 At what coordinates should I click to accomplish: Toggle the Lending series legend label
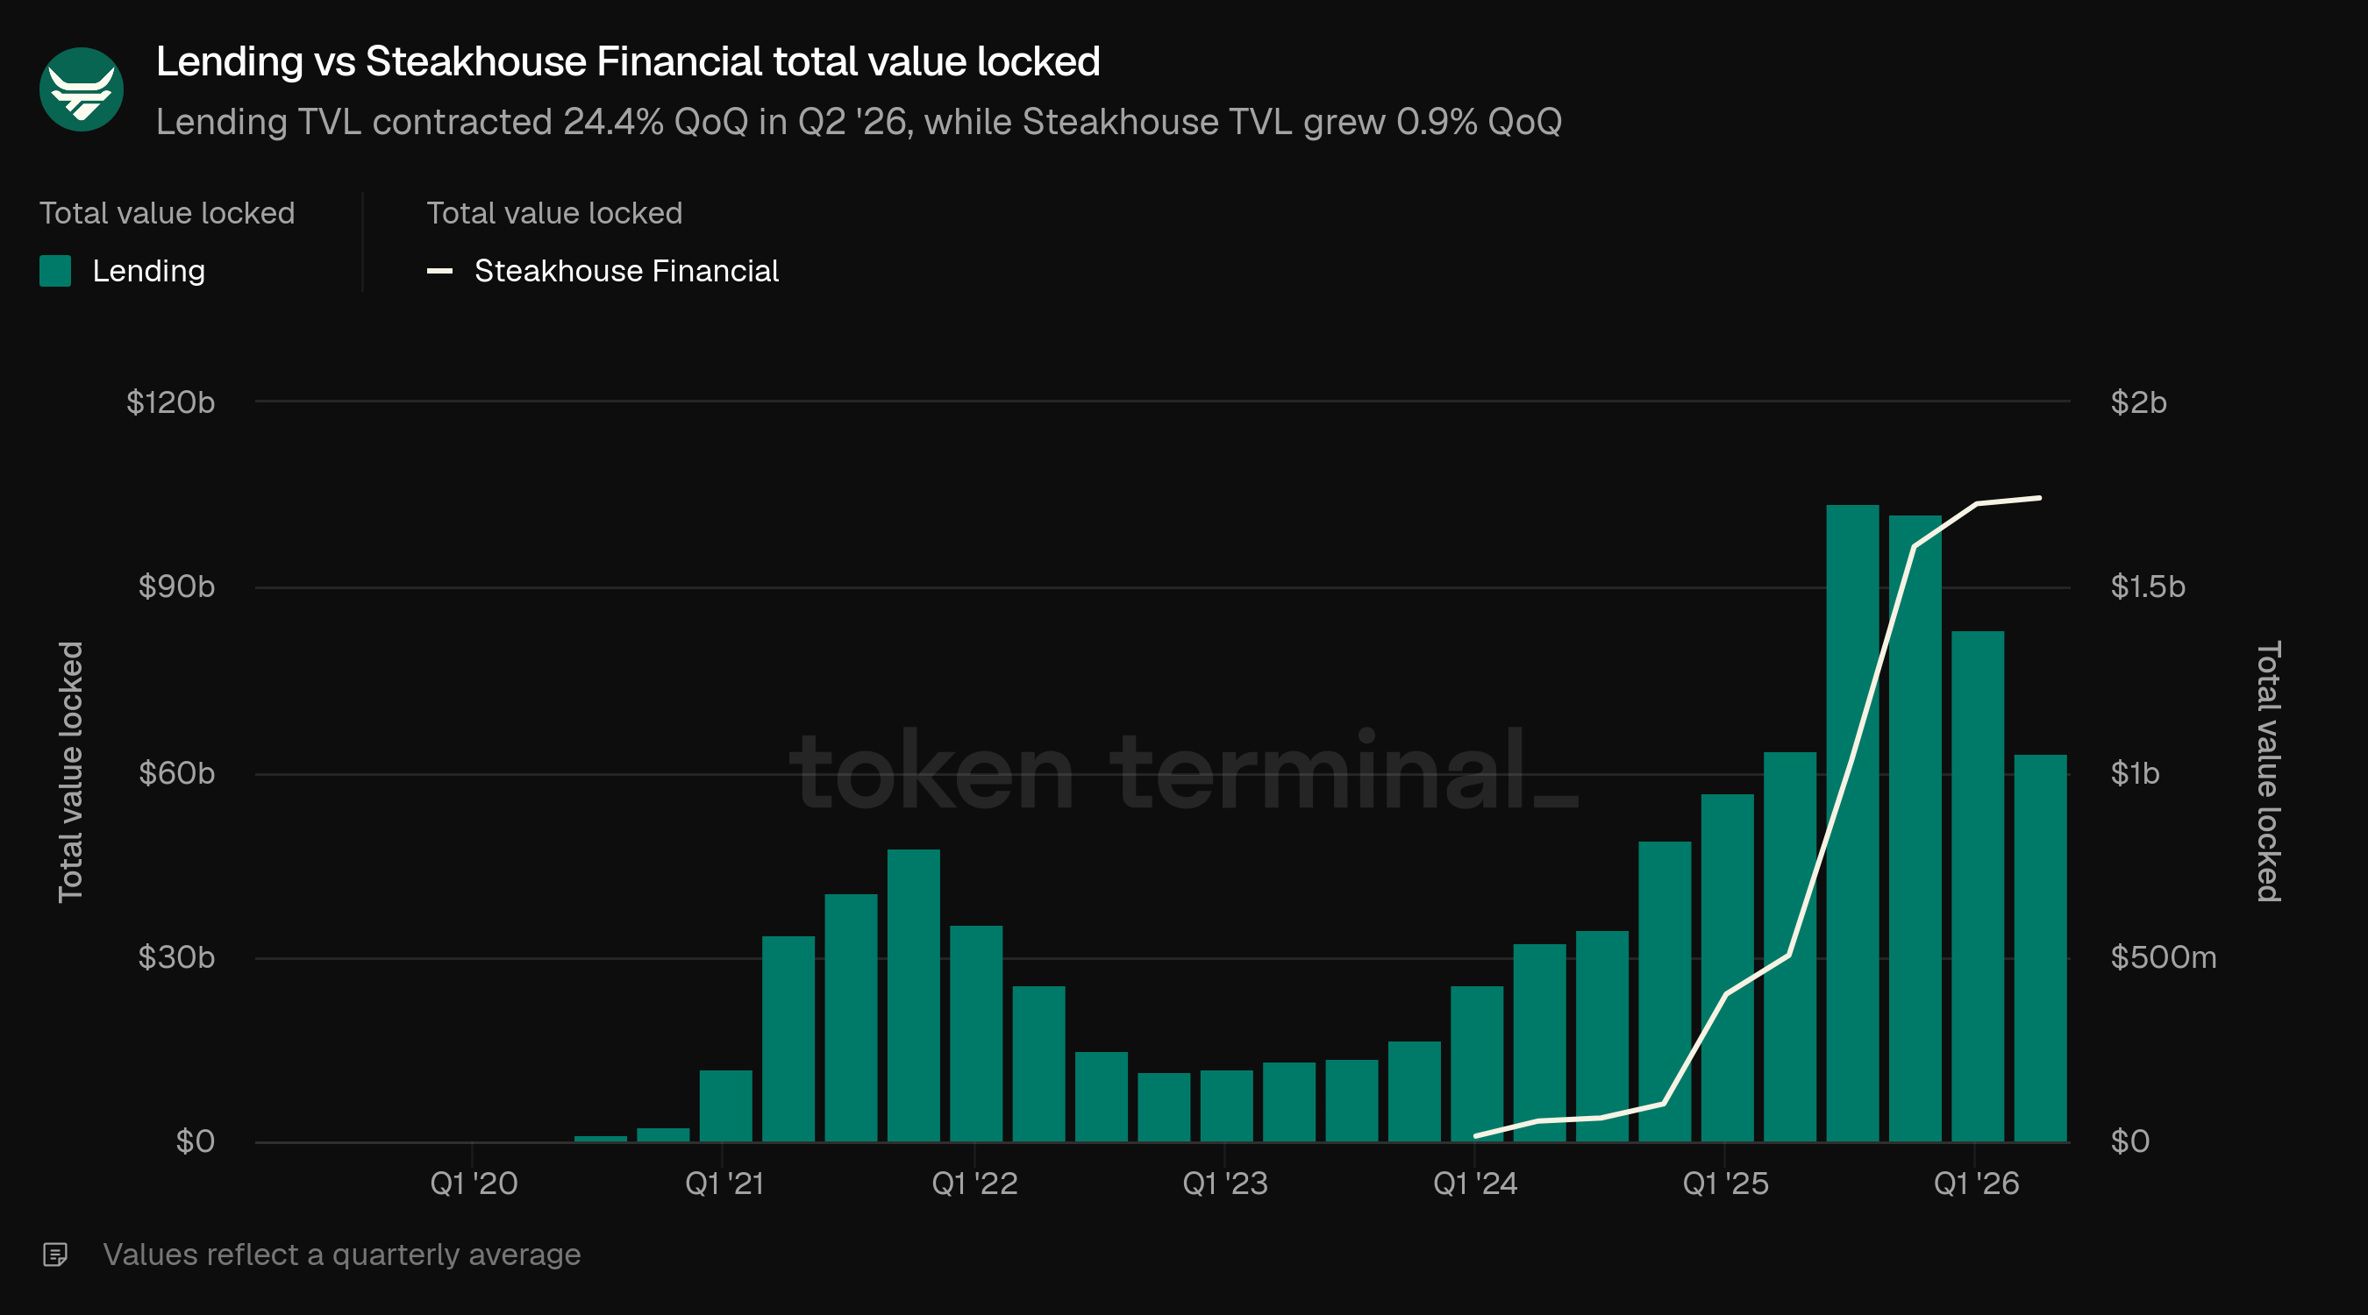149,271
